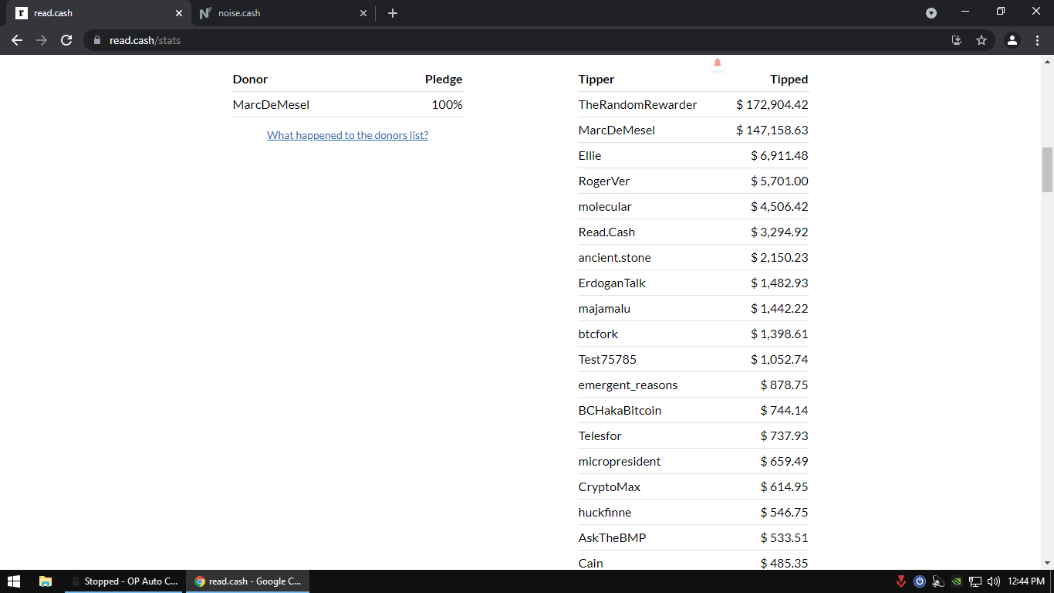Open the notification bell on the page
Screen dimensions: 1054x593
click(x=718, y=63)
